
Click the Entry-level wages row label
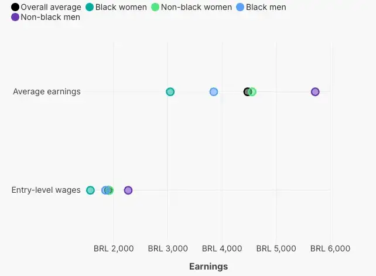46,190
